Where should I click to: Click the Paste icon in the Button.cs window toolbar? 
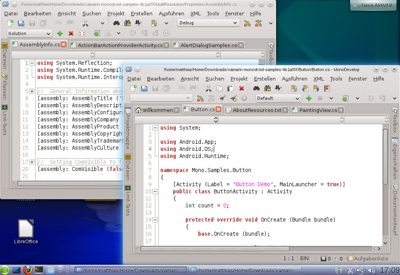(231, 88)
